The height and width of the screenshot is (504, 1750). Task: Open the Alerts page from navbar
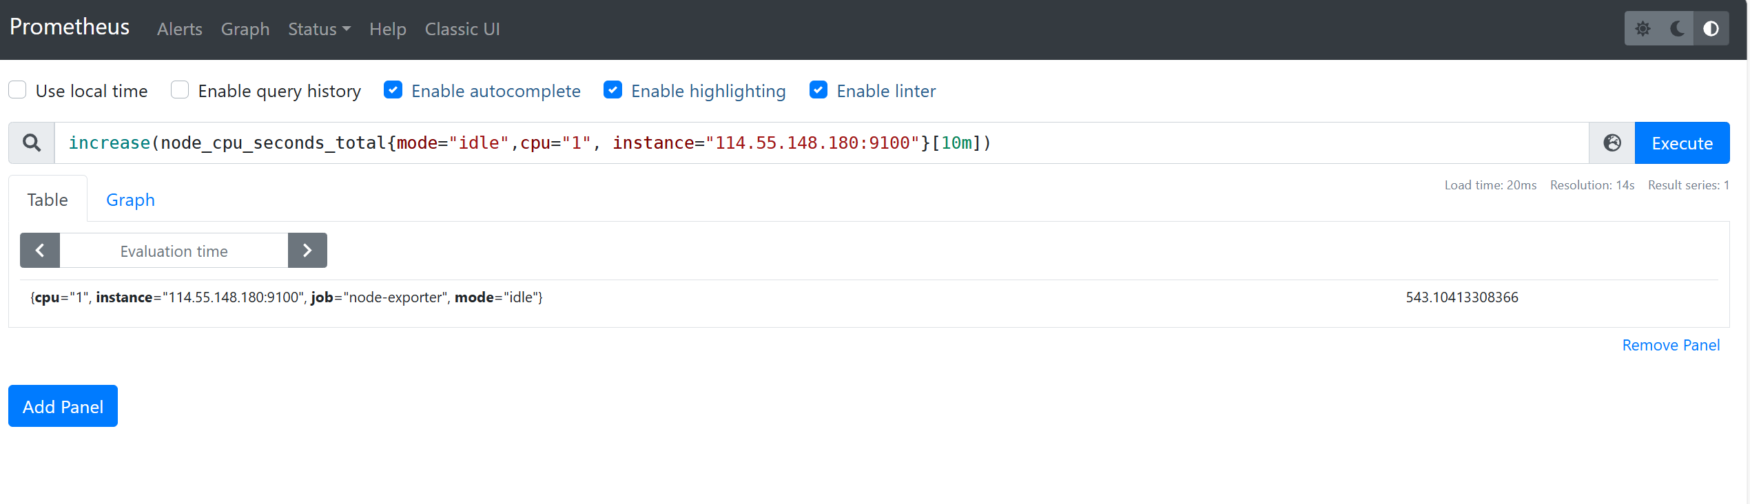(x=180, y=29)
